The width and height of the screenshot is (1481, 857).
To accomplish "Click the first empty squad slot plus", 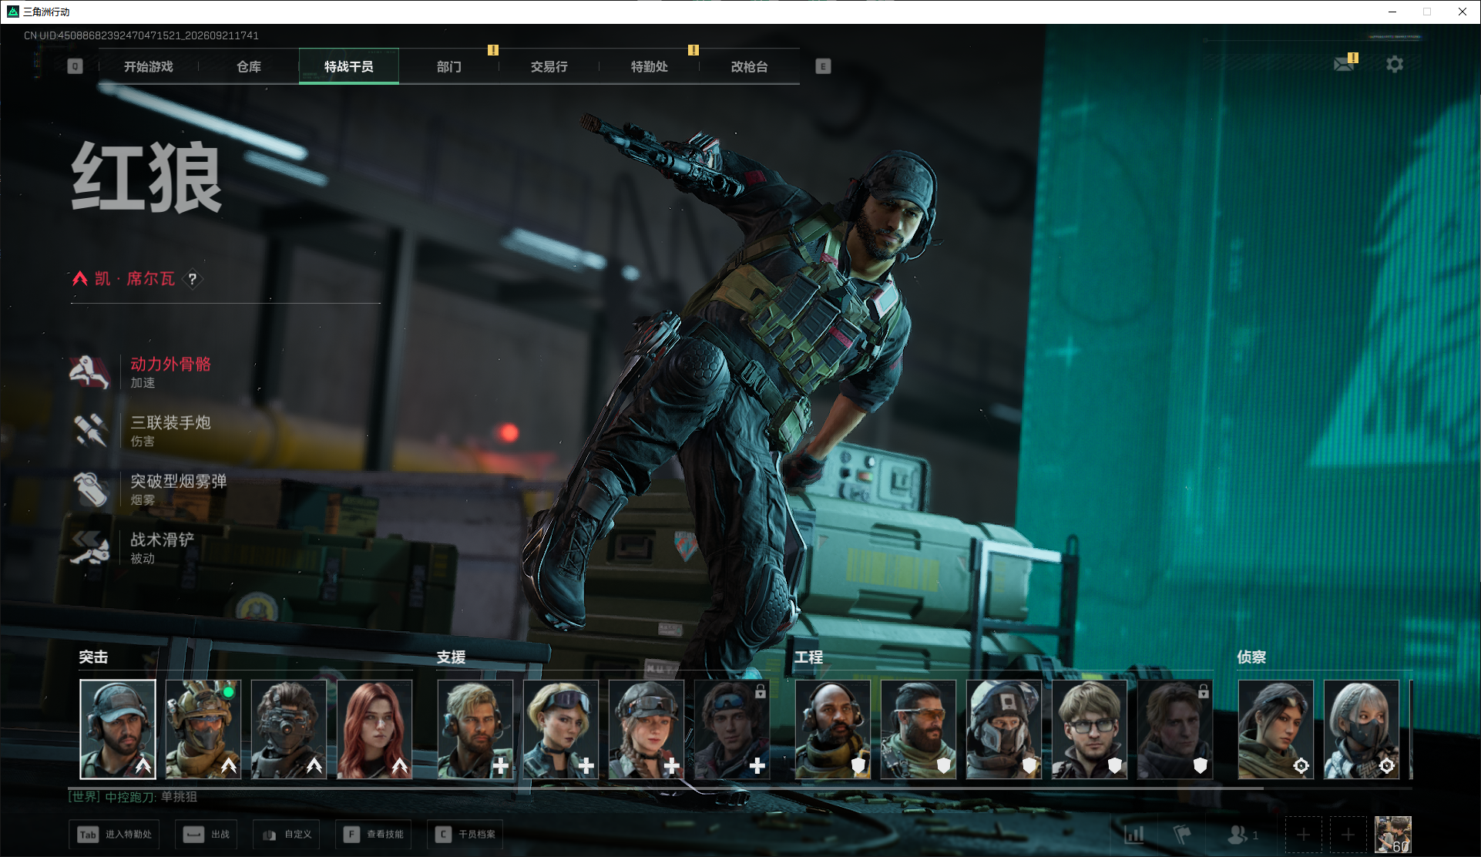I will 1303,835.
